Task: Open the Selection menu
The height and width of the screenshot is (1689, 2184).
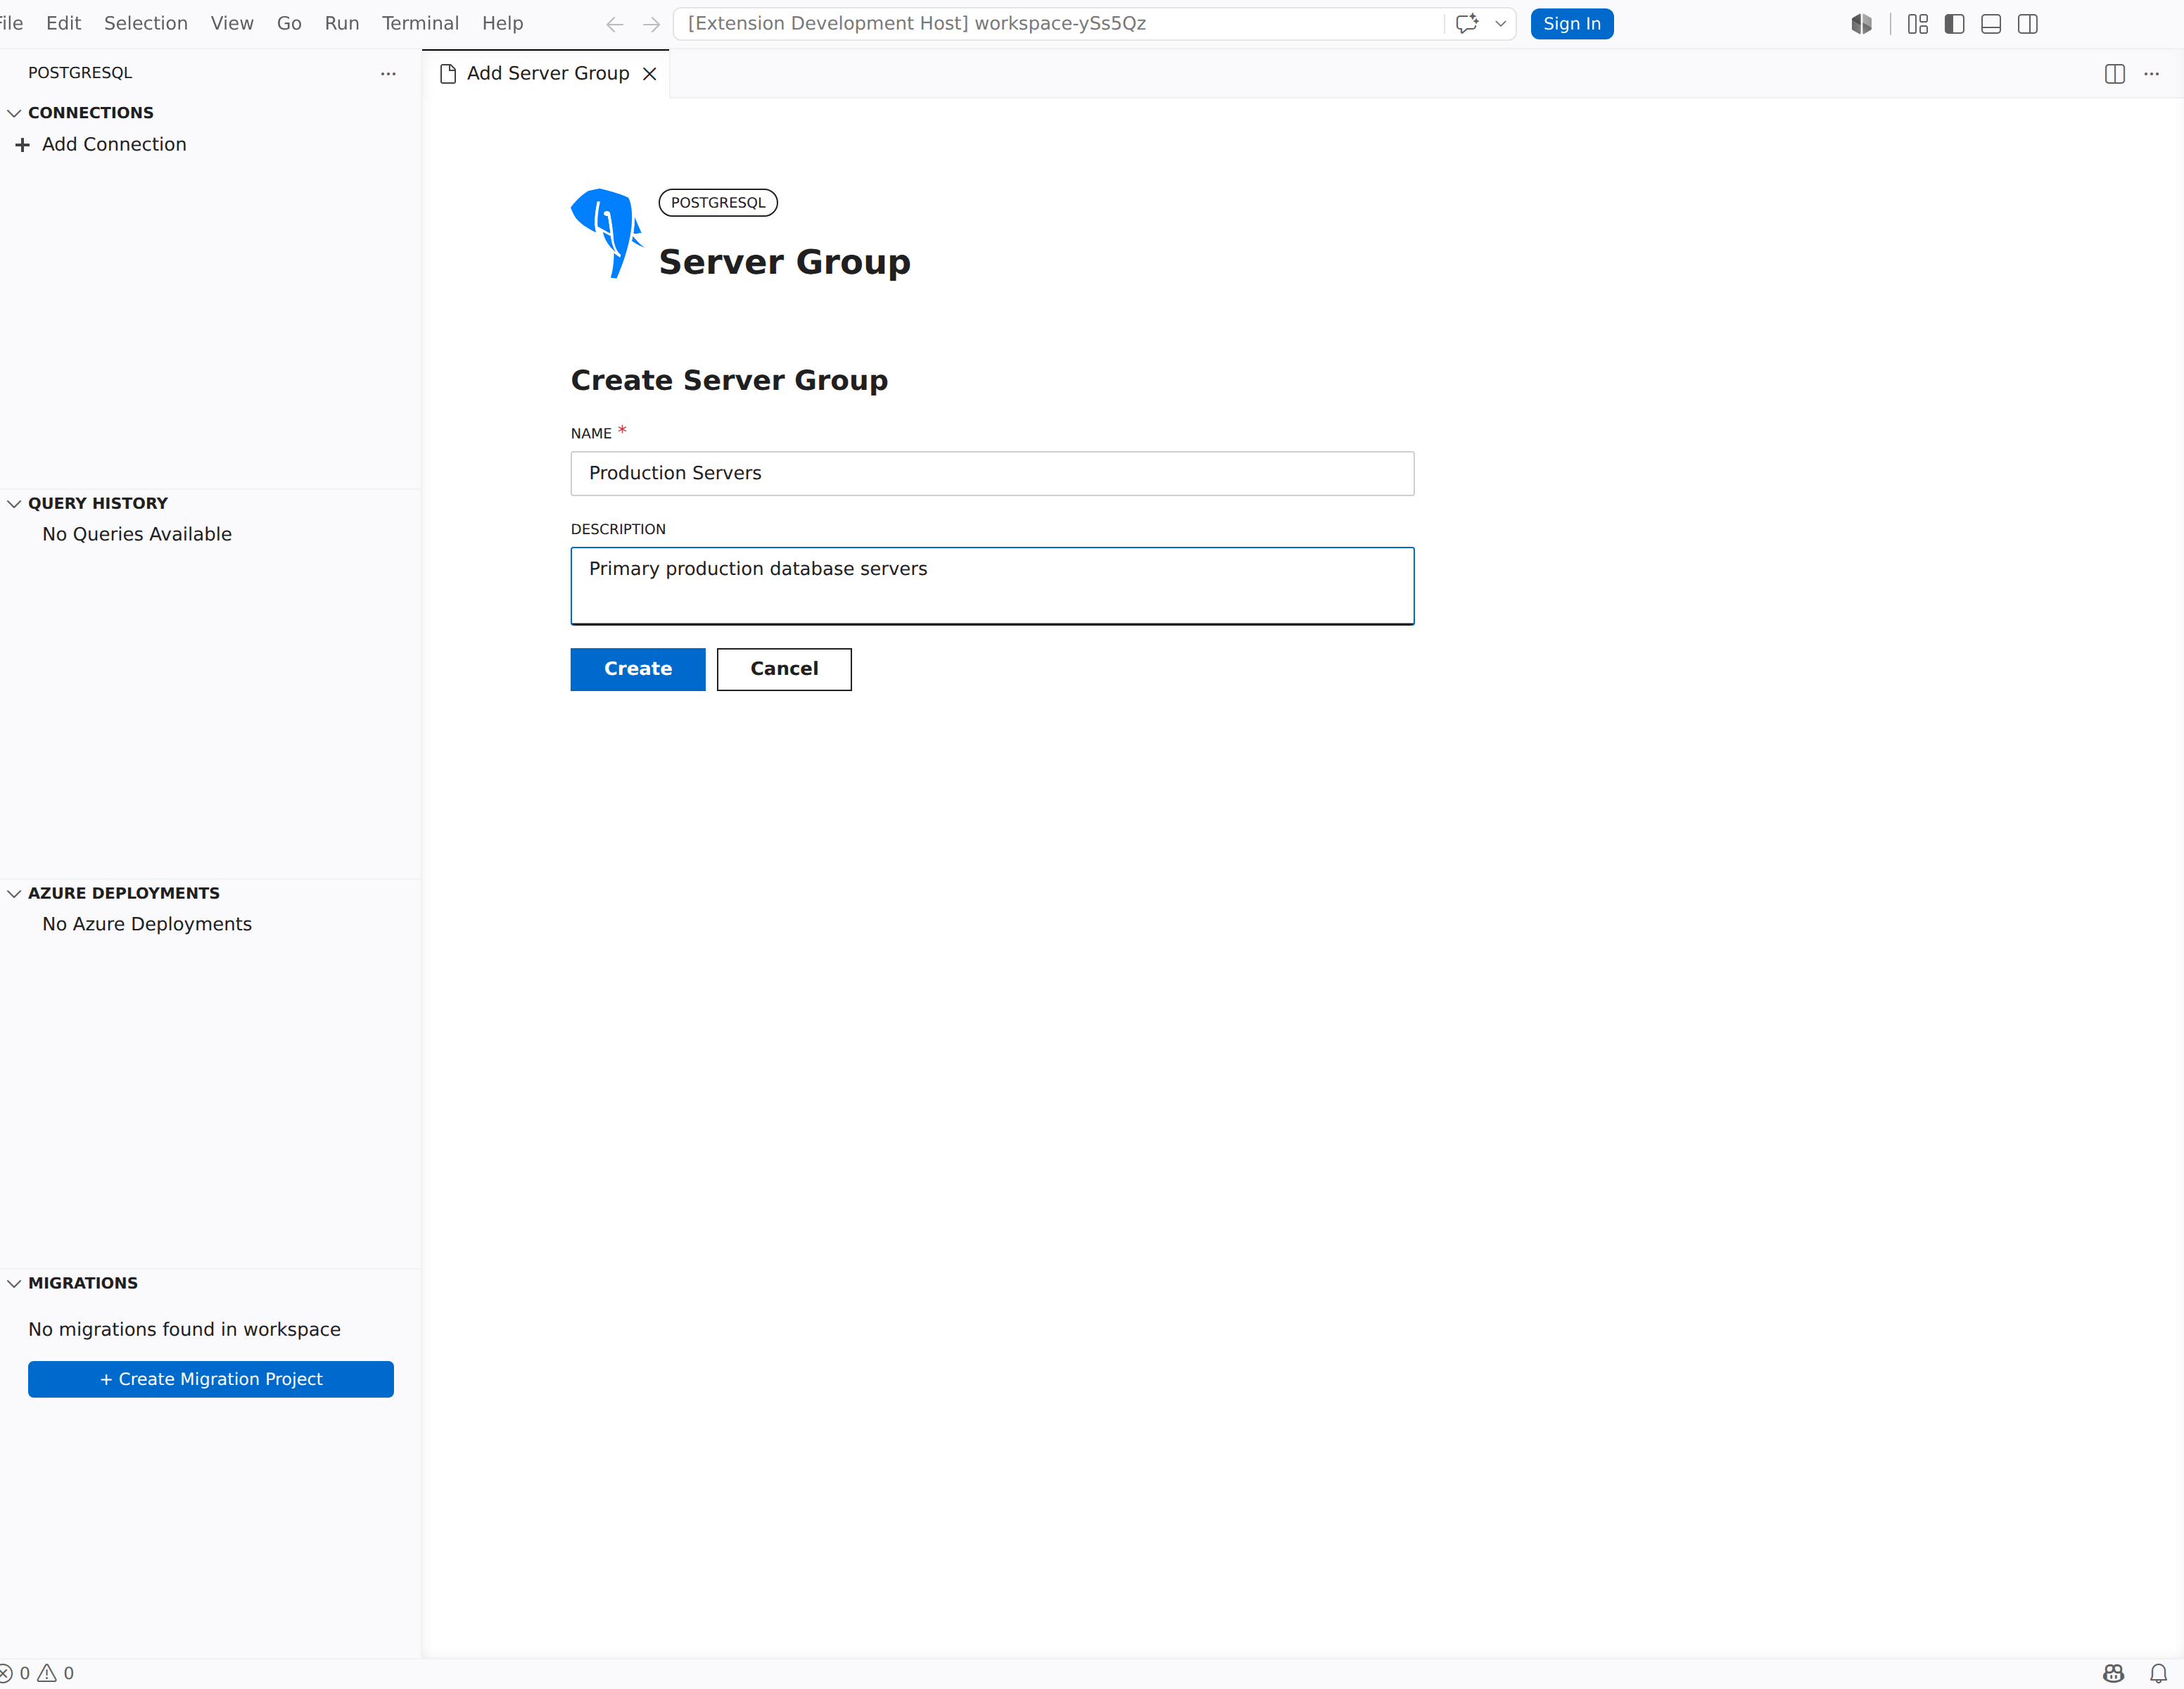Action: point(146,23)
